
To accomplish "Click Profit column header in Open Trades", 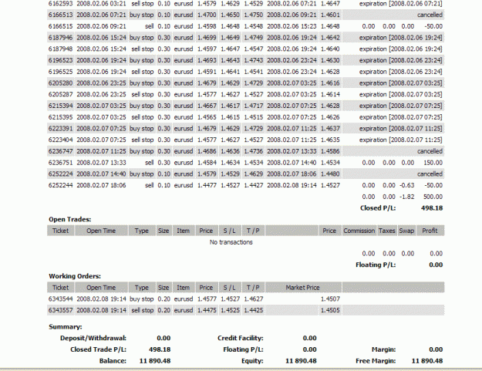I will coord(430,231).
